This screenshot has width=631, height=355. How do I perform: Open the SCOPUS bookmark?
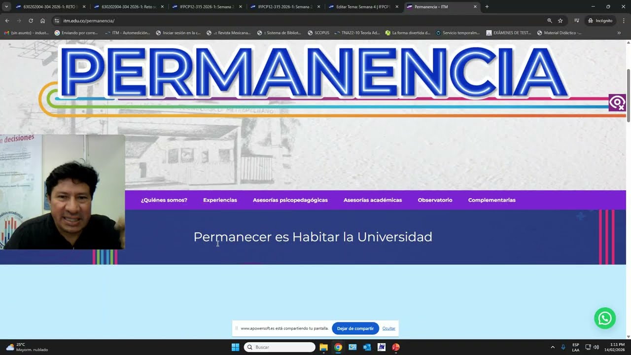(x=318, y=33)
